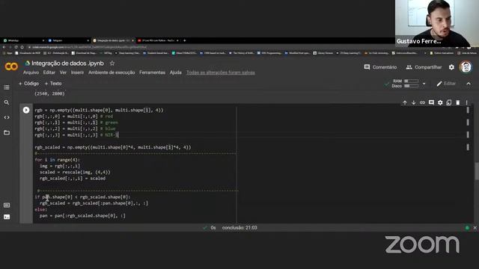Click the Disco usage bar
This screenshot has height=269, width=479.
[411, 86]
